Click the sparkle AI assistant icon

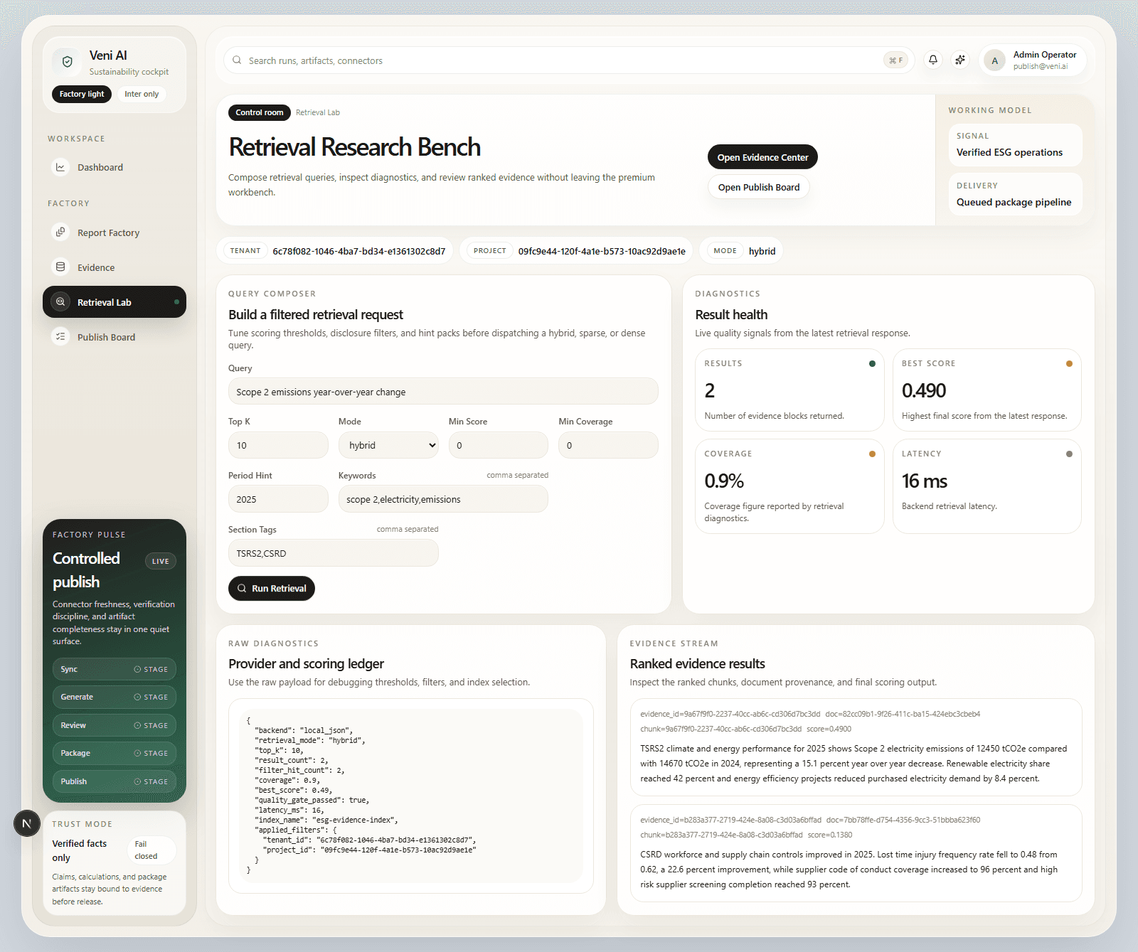(960, 60)
